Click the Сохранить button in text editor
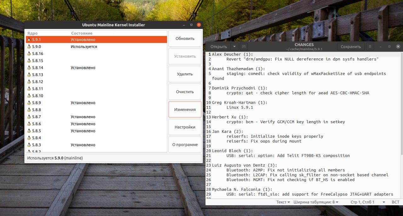The image size is (403, 216). click(351, 47)
